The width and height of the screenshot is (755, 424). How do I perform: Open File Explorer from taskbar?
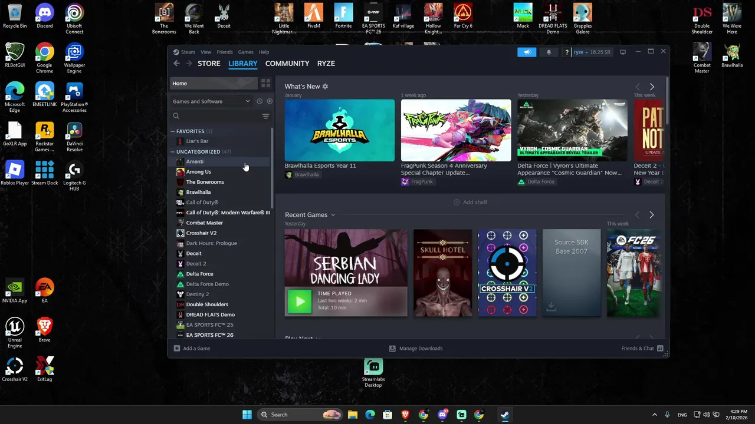coord(352,415)
